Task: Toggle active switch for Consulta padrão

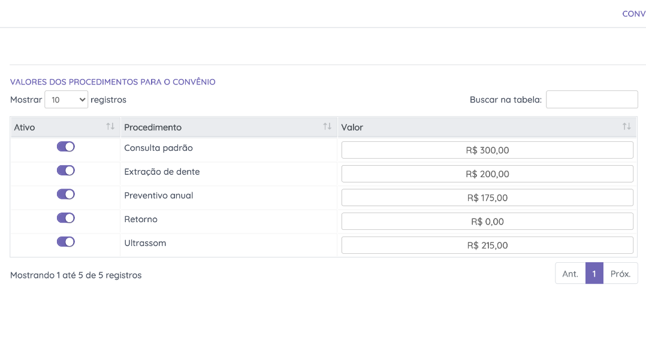Action: tap(66, 147)
